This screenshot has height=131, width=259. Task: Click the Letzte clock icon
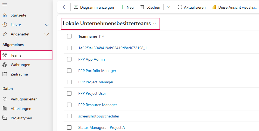[5, 25]
